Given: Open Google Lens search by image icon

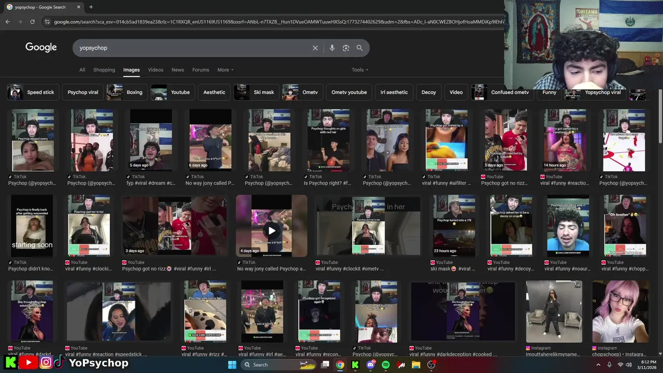Looking at the screenshot, I should click(x=346, y=48).
